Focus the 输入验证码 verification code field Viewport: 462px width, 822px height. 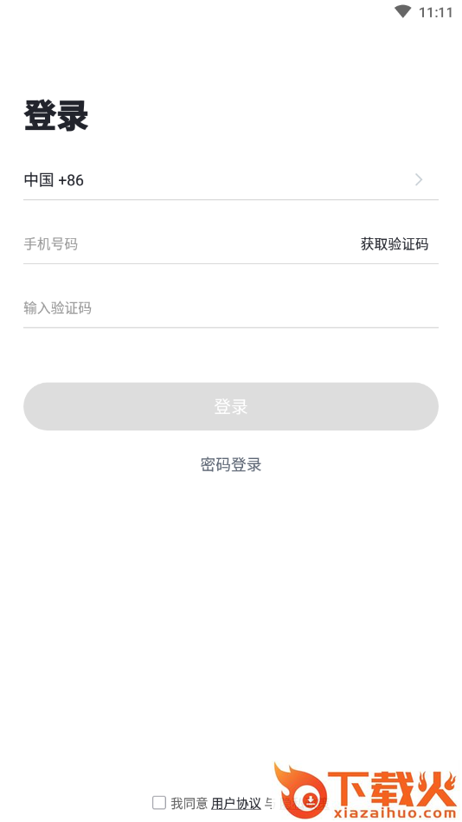231,307
